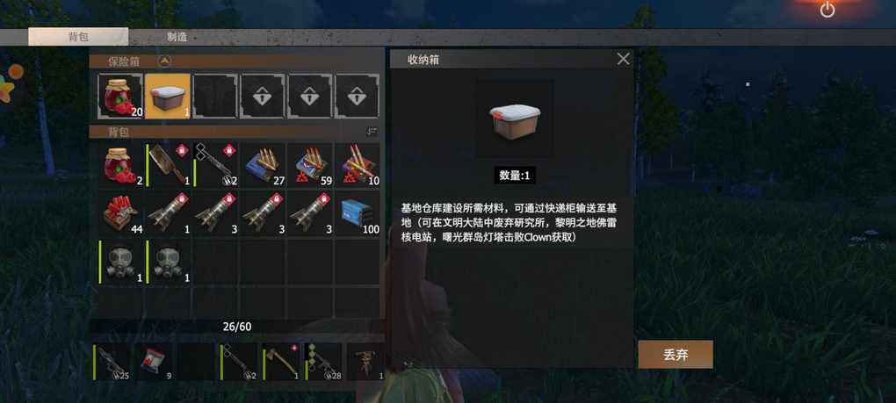Switch to the 制造 crafting tab
This screenshot has width=896, height=403.
pos(177,37)
